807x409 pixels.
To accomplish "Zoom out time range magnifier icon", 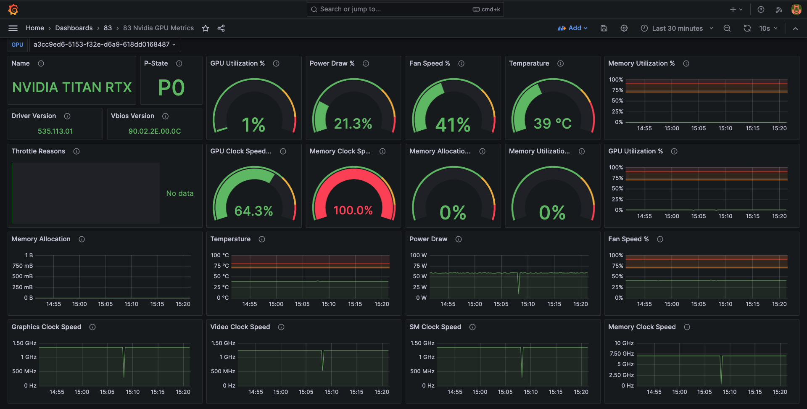I will click(727, 28).
